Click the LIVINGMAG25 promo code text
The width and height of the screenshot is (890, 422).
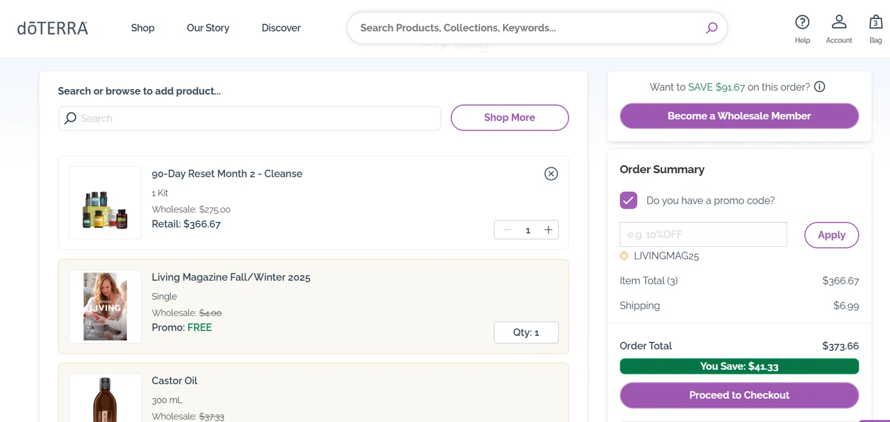pos(666,256)
